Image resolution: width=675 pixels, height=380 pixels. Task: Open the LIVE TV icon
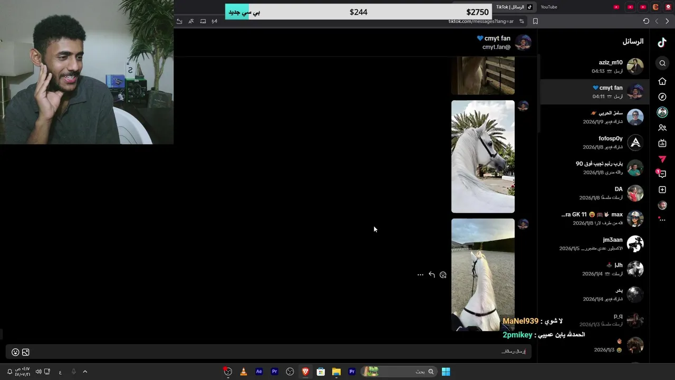point(662,143)
